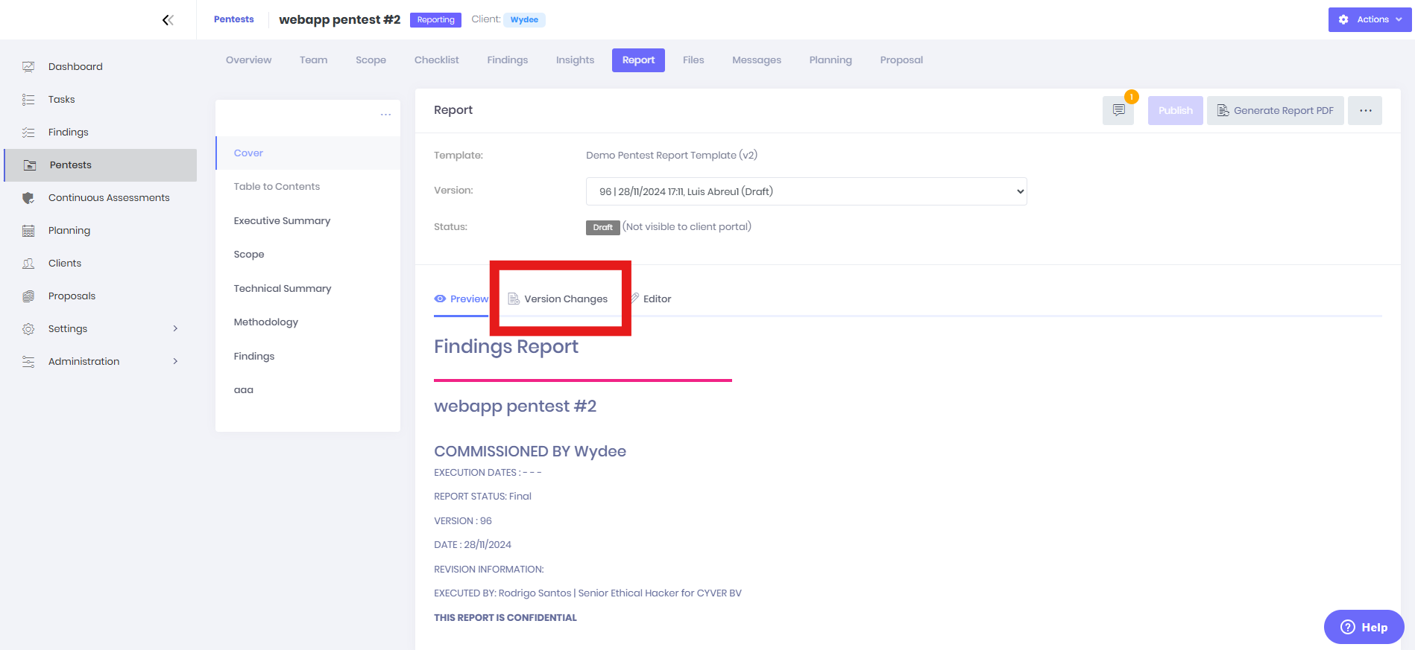Switch to the Overview tab

click(x=248, y=60)
